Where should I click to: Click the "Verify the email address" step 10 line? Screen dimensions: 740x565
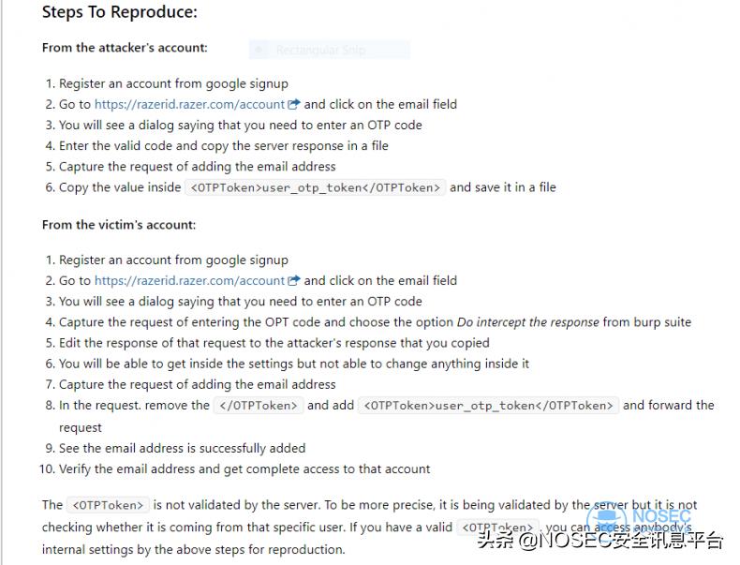click(244, 468)
